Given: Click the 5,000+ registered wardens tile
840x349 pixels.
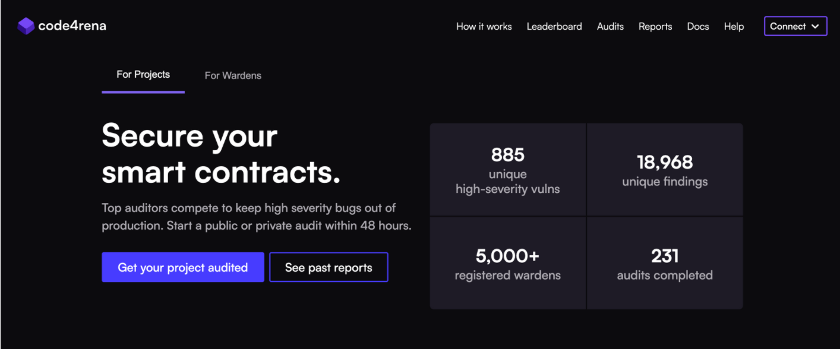Looking at the screenshot, I should tap(508, 264).
